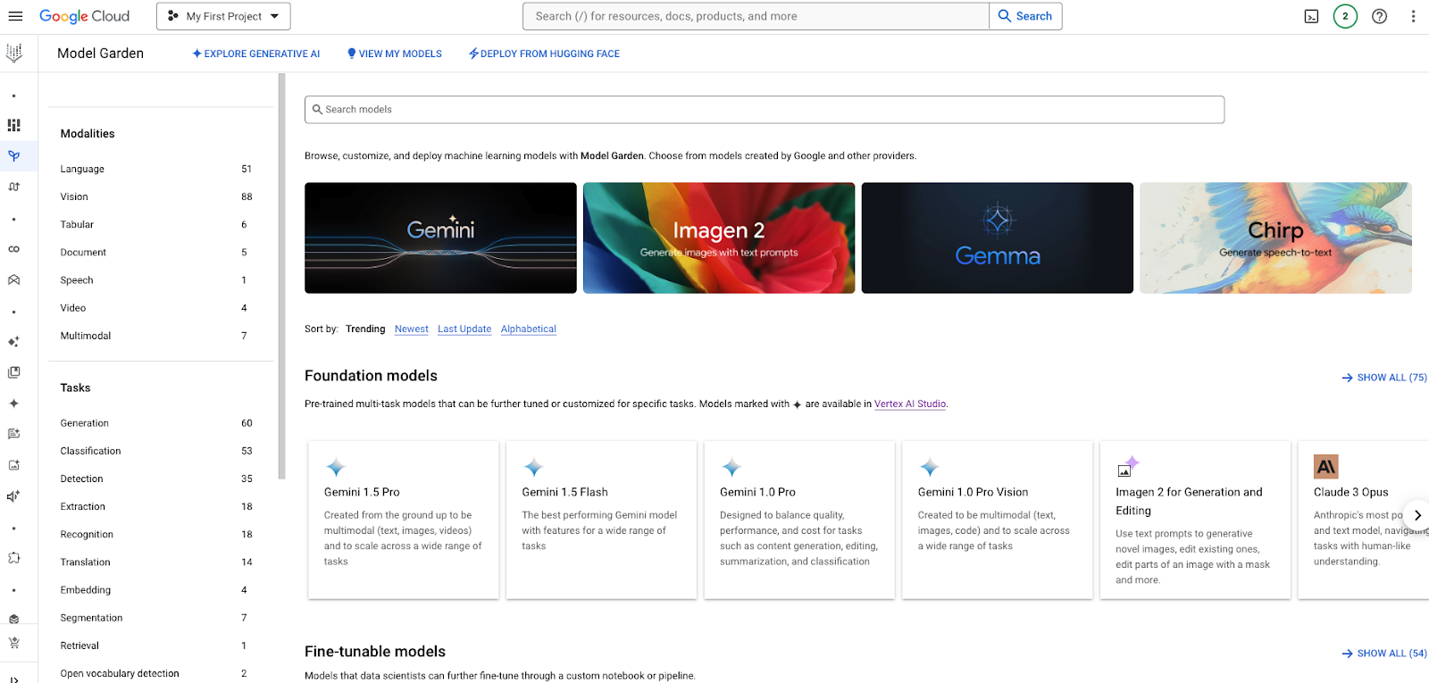Open the double-sparkle Studio overview sidebar icon
Screen dimensions: 1429x683
point(13,342)
